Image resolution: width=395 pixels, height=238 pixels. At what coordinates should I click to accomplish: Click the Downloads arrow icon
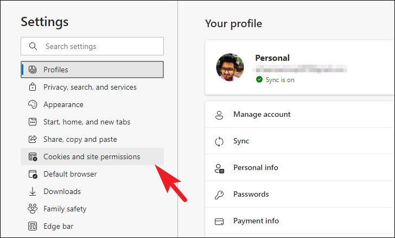[33, 191]
